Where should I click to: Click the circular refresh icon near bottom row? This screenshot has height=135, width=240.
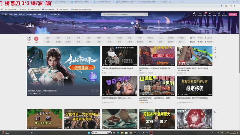click(215, 112)
